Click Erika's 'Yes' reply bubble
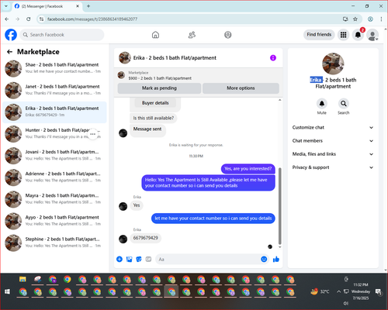This screenshot has width=388, height=310. tap(137, 205)
